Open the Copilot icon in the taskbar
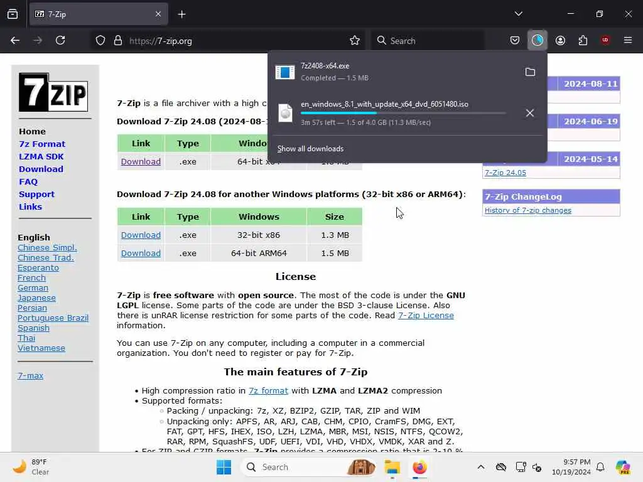Image resolution: width=643 pixels, height=482 pixels. coord(622,467)
